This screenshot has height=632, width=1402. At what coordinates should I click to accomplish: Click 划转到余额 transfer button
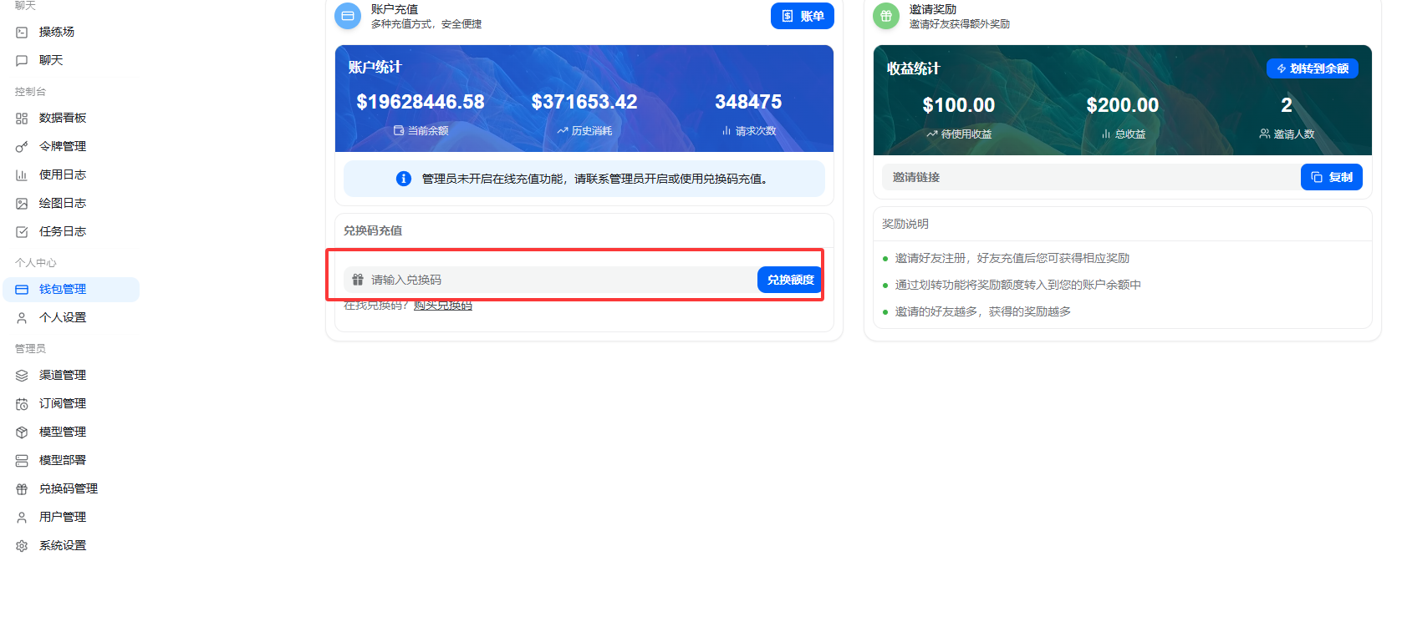click(1313, 68)
